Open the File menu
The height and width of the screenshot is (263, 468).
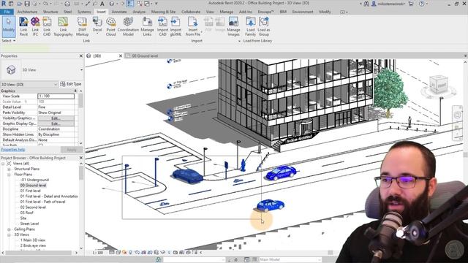coord(7,12)
